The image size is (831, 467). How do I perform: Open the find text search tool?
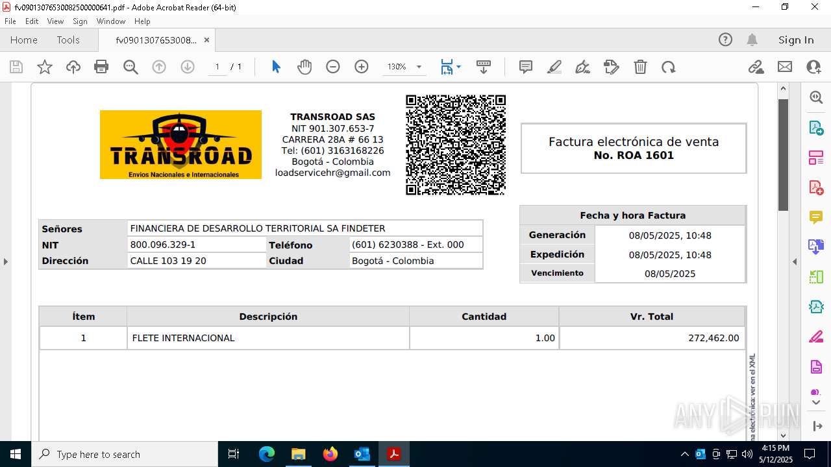pos(130,67)
